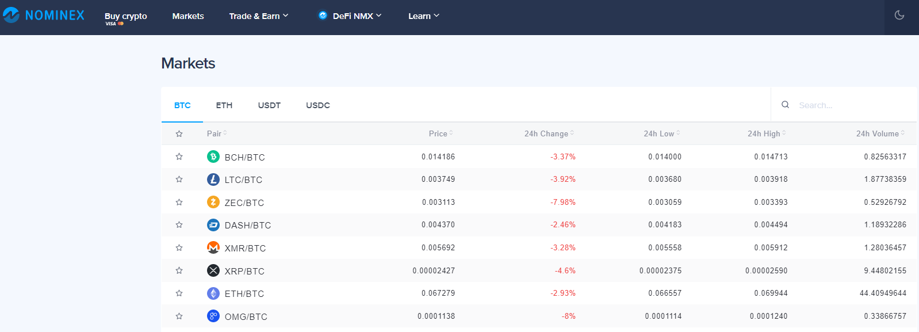
Task: Click the -4.6% change value
Action: [x=565, y=270]
